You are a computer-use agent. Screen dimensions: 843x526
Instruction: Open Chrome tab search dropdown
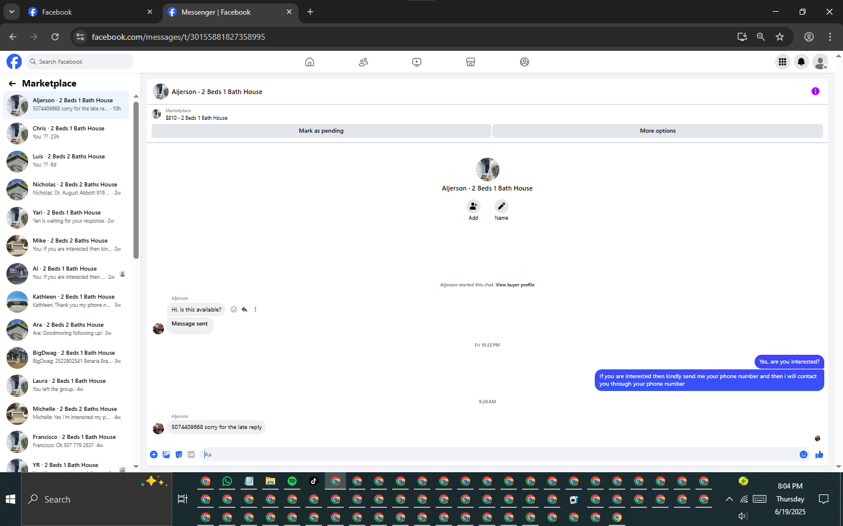point(11,12)
